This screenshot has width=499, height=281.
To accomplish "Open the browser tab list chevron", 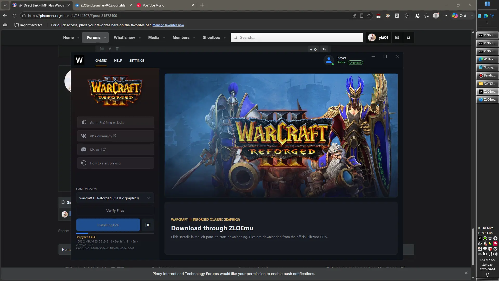I will [x=5, y=5].
